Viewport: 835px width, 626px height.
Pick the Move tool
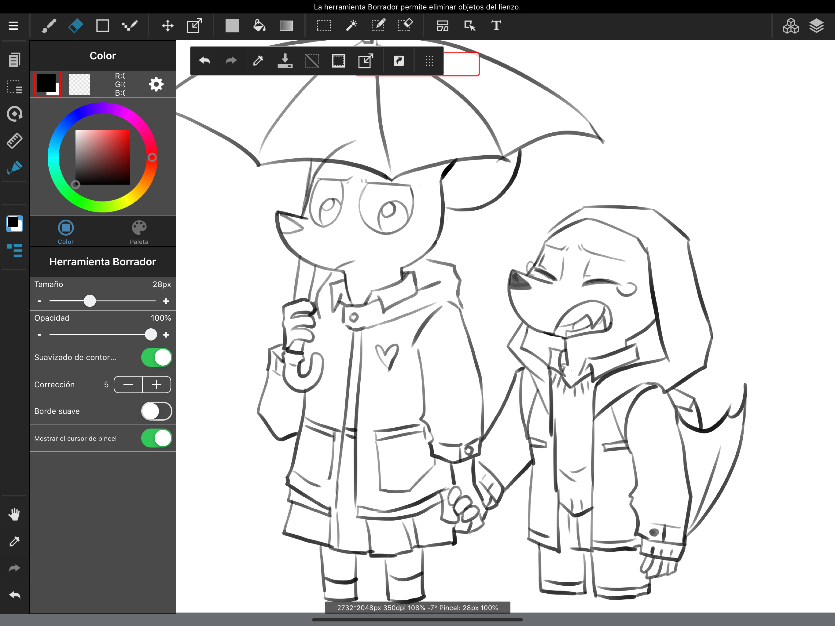coord(167,26)
